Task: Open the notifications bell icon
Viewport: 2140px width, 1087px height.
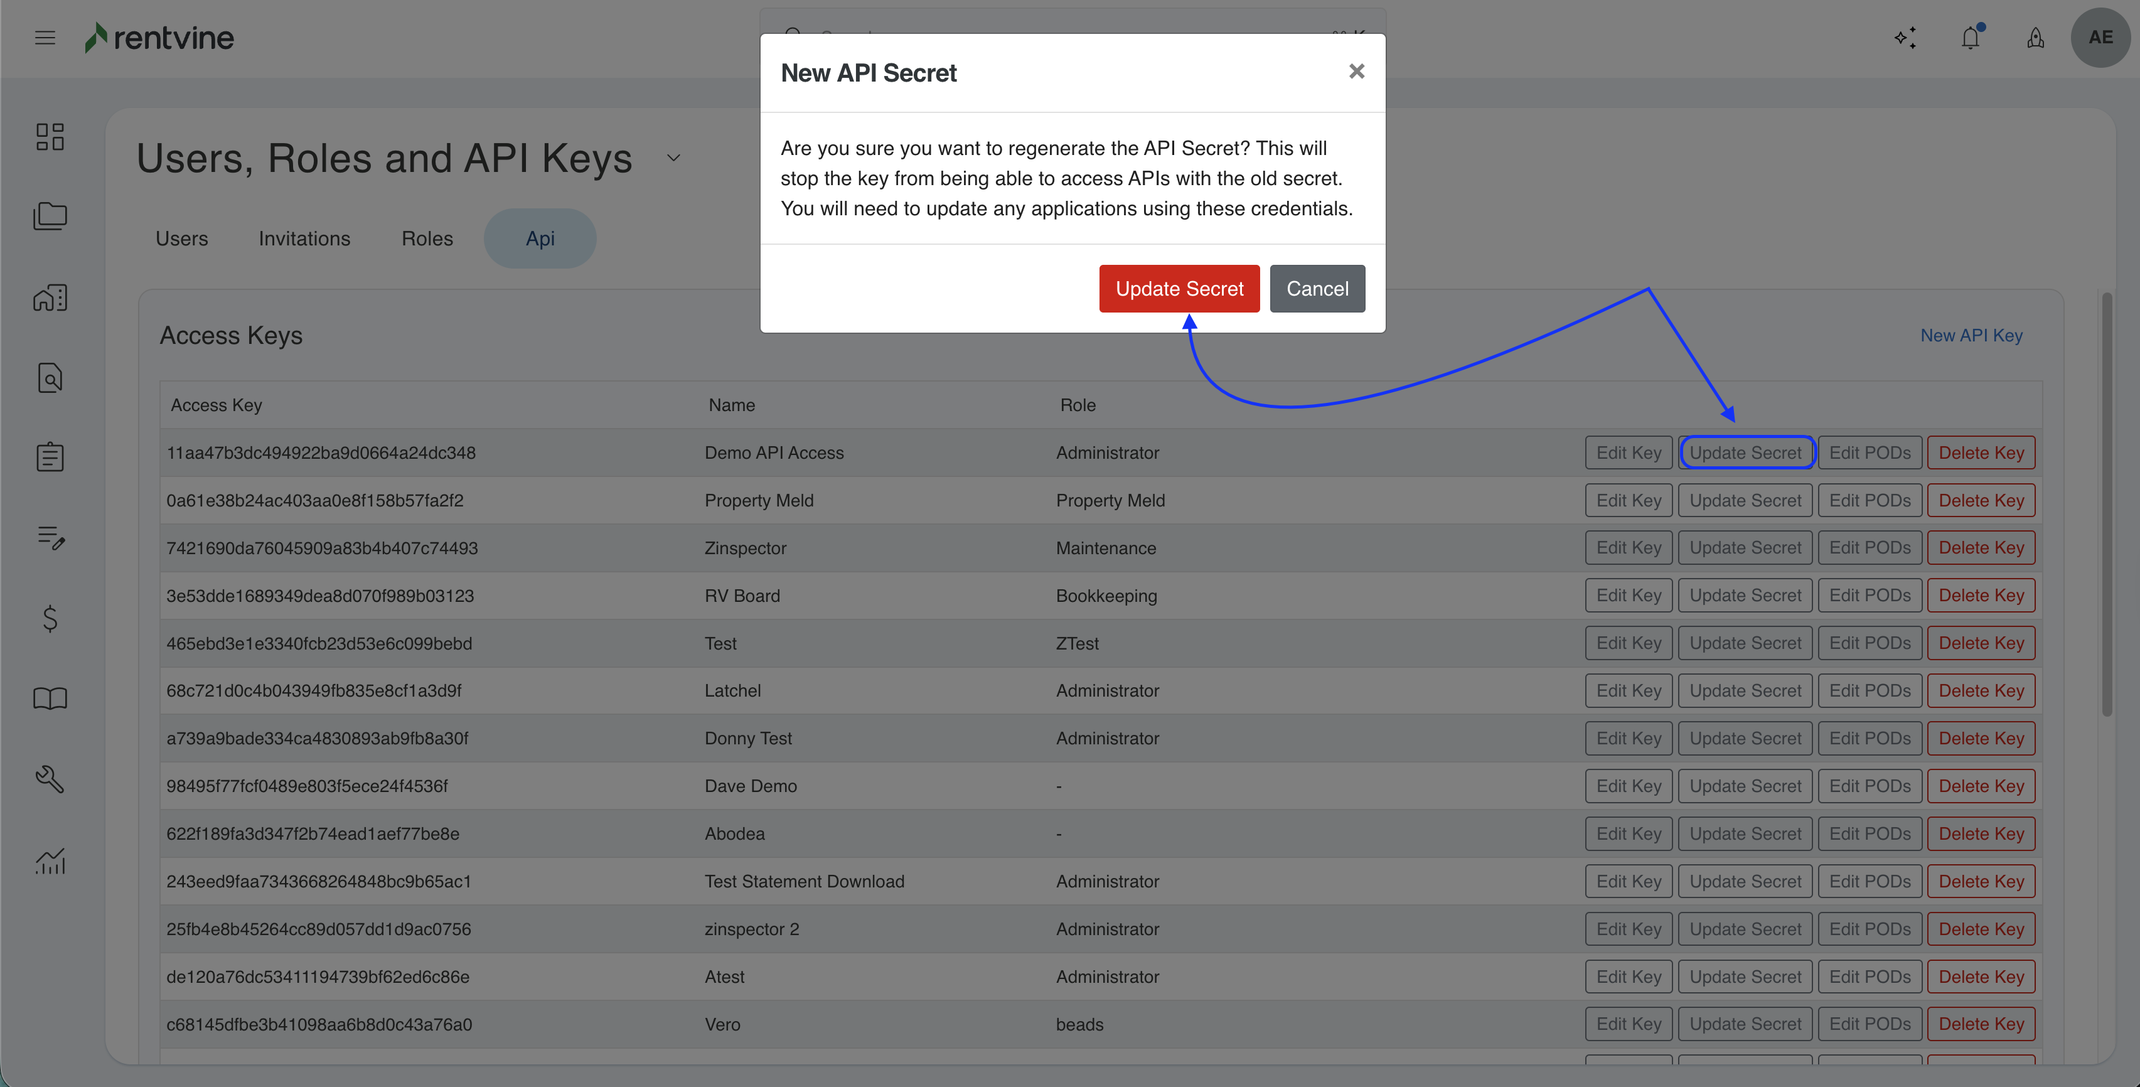Action: [1971, 38]
